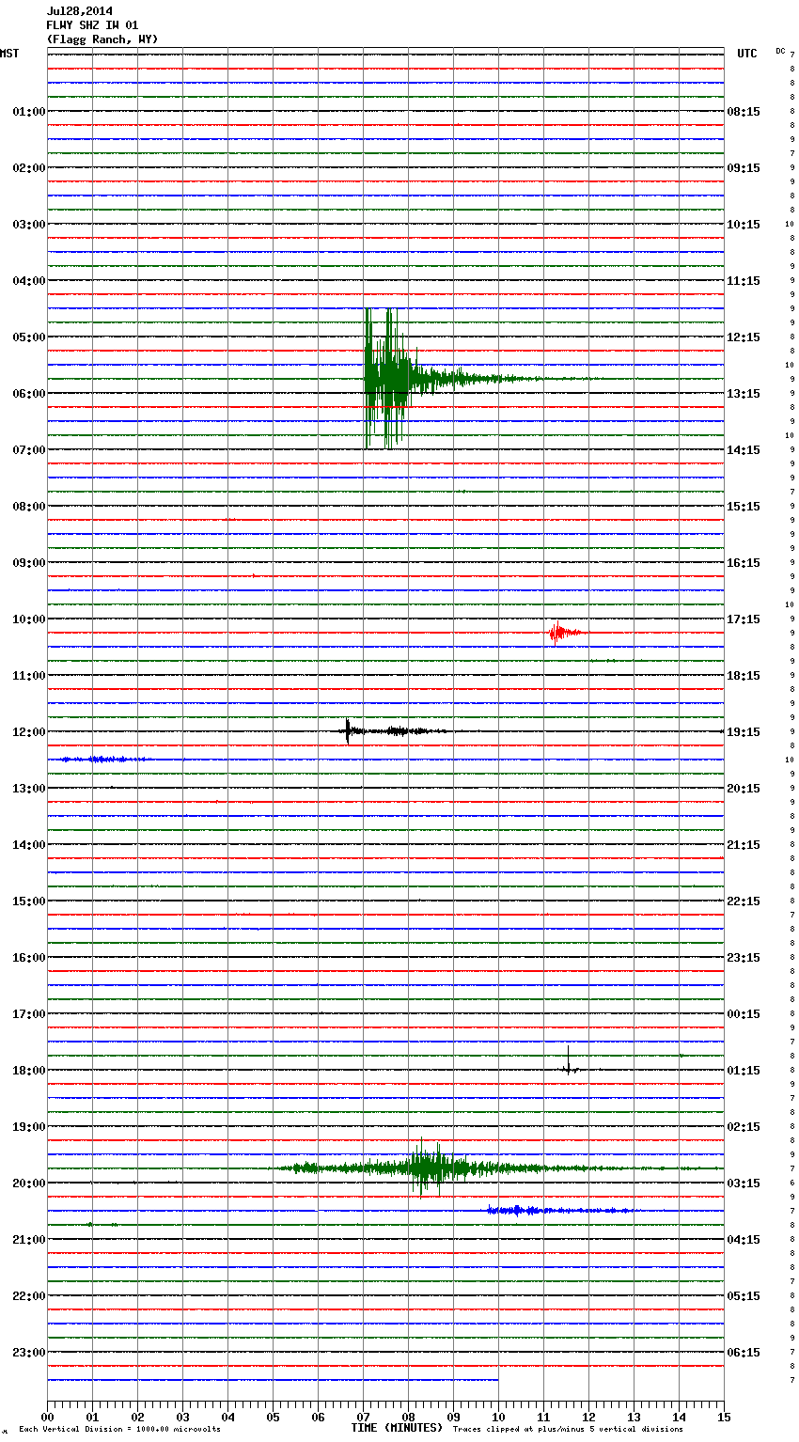
Task: Click the "03:00" MST time label
Action: 29,225
